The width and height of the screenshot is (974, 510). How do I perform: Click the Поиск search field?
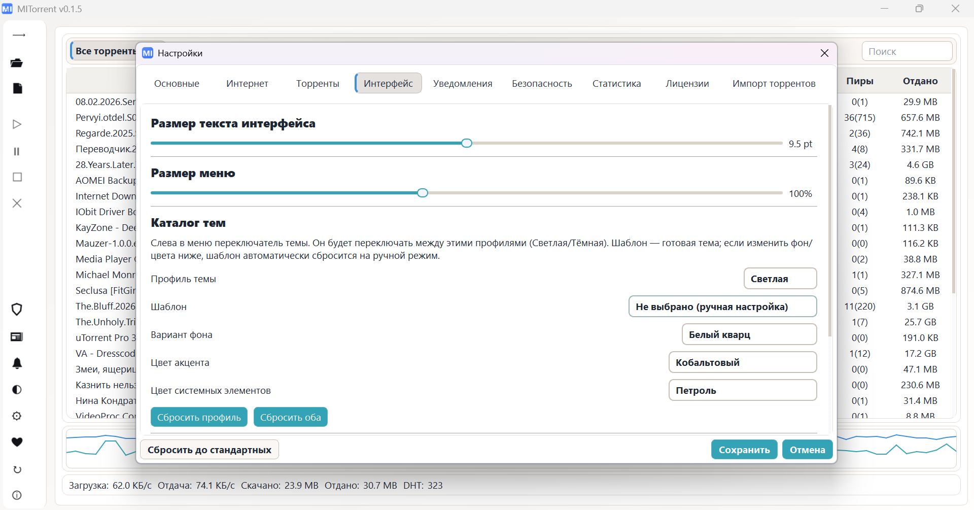907,51
